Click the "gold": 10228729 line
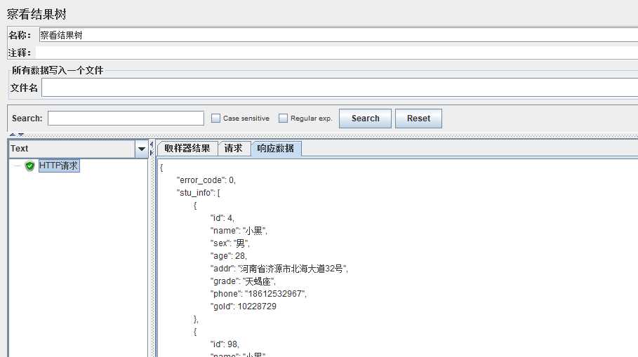The image size is (638, 357). coord(244,307)
